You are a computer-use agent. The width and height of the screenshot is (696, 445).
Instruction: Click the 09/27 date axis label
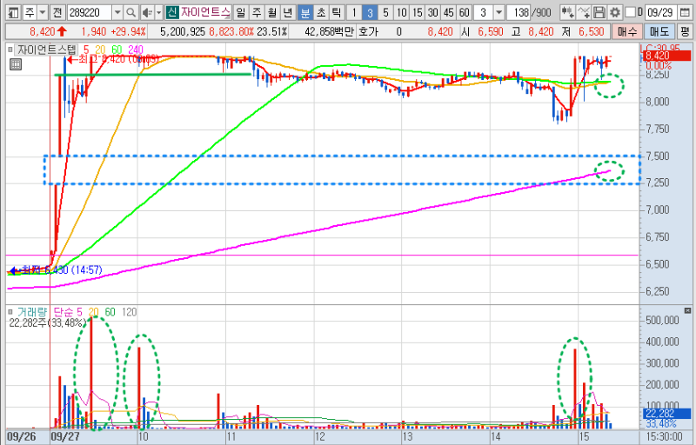[x=65, y=437]
